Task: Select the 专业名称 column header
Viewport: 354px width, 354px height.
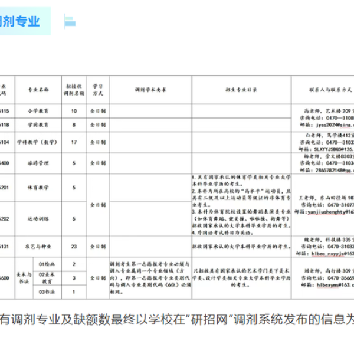Action: coord(38,90)
